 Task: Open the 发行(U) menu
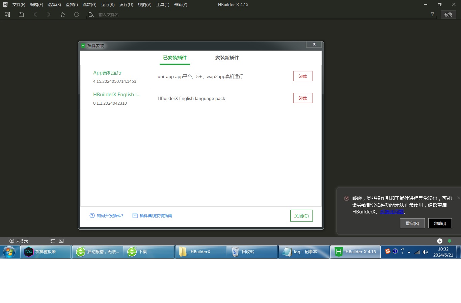(126, 5)
